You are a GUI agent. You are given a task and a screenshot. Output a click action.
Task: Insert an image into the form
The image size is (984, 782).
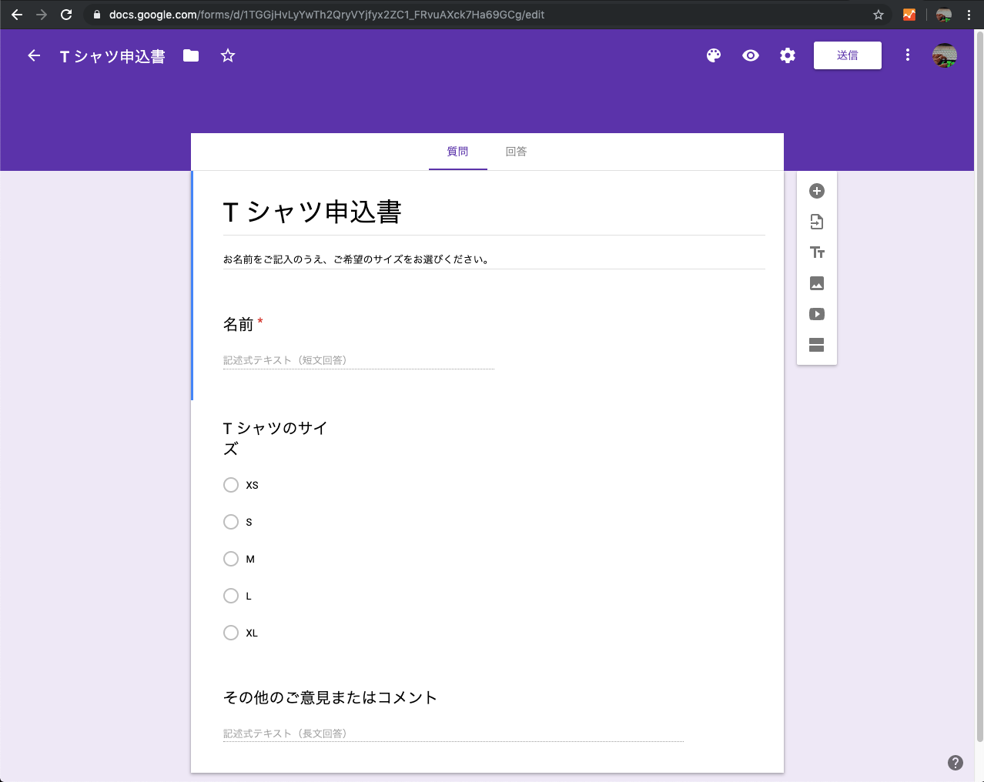816,283
